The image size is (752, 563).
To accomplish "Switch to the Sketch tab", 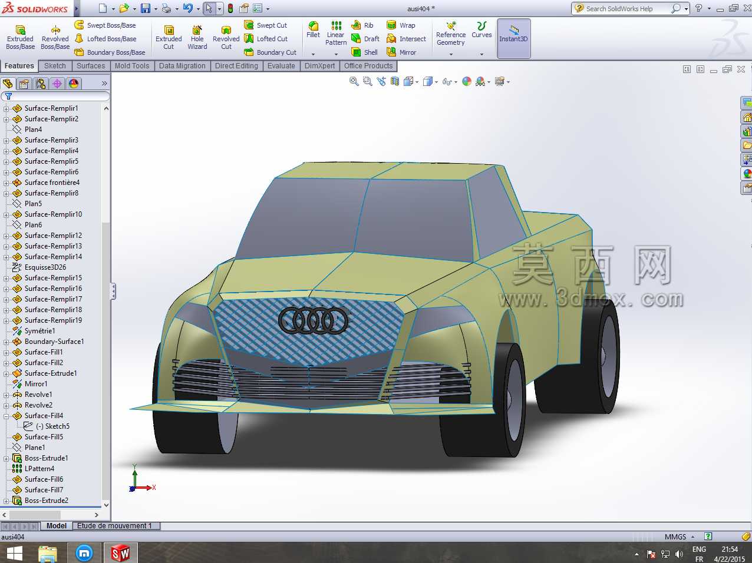I will pyautogui.click(x=55, y=66).
